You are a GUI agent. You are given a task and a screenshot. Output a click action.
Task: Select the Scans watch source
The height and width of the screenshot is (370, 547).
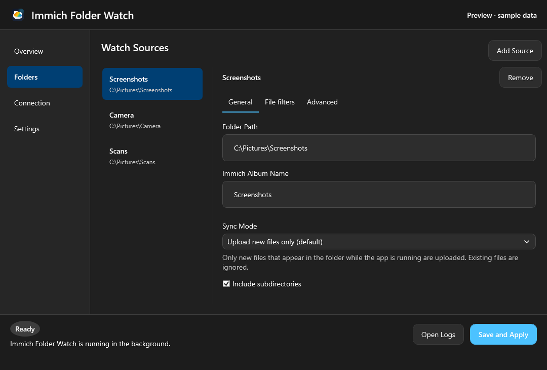point(152,156)
